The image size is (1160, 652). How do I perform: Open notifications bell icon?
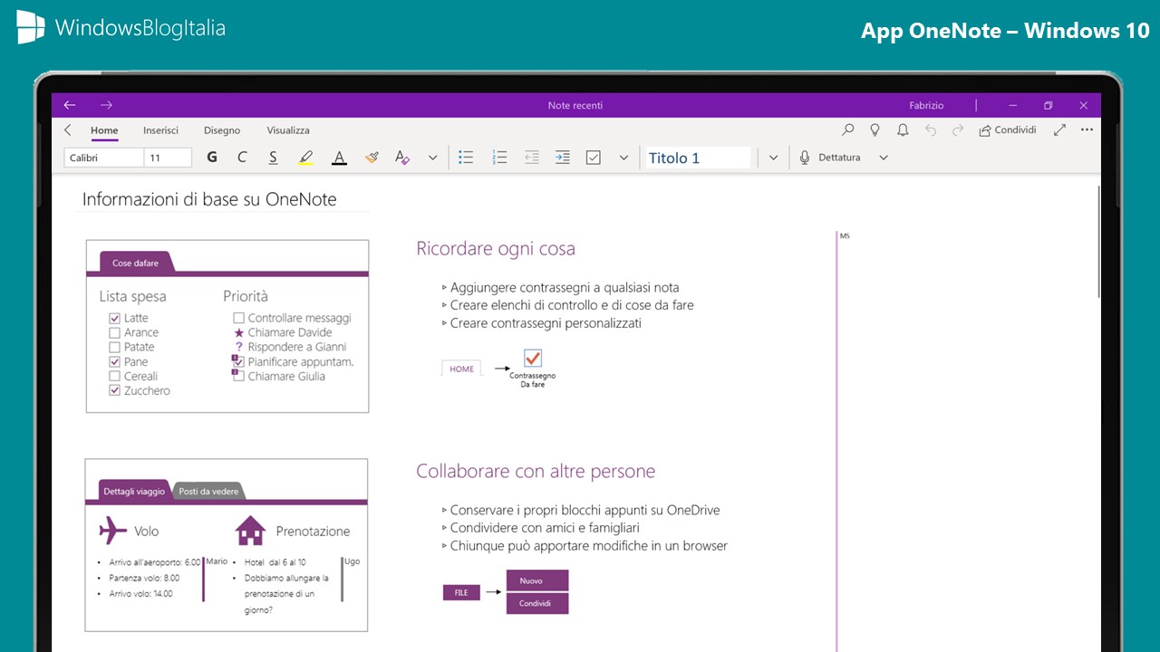click(903, 130)
